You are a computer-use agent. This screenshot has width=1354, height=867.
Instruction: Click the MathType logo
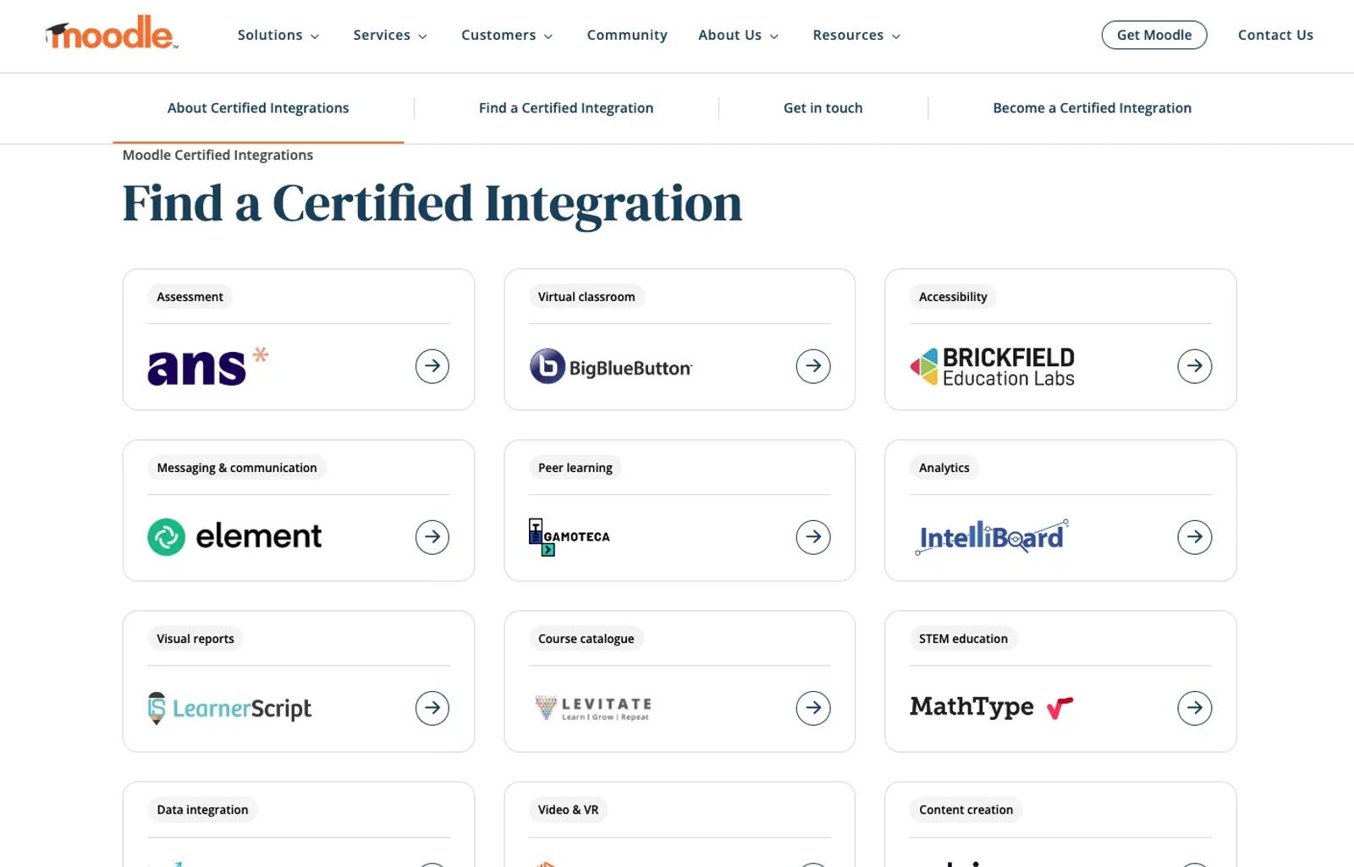coord(992,706)
